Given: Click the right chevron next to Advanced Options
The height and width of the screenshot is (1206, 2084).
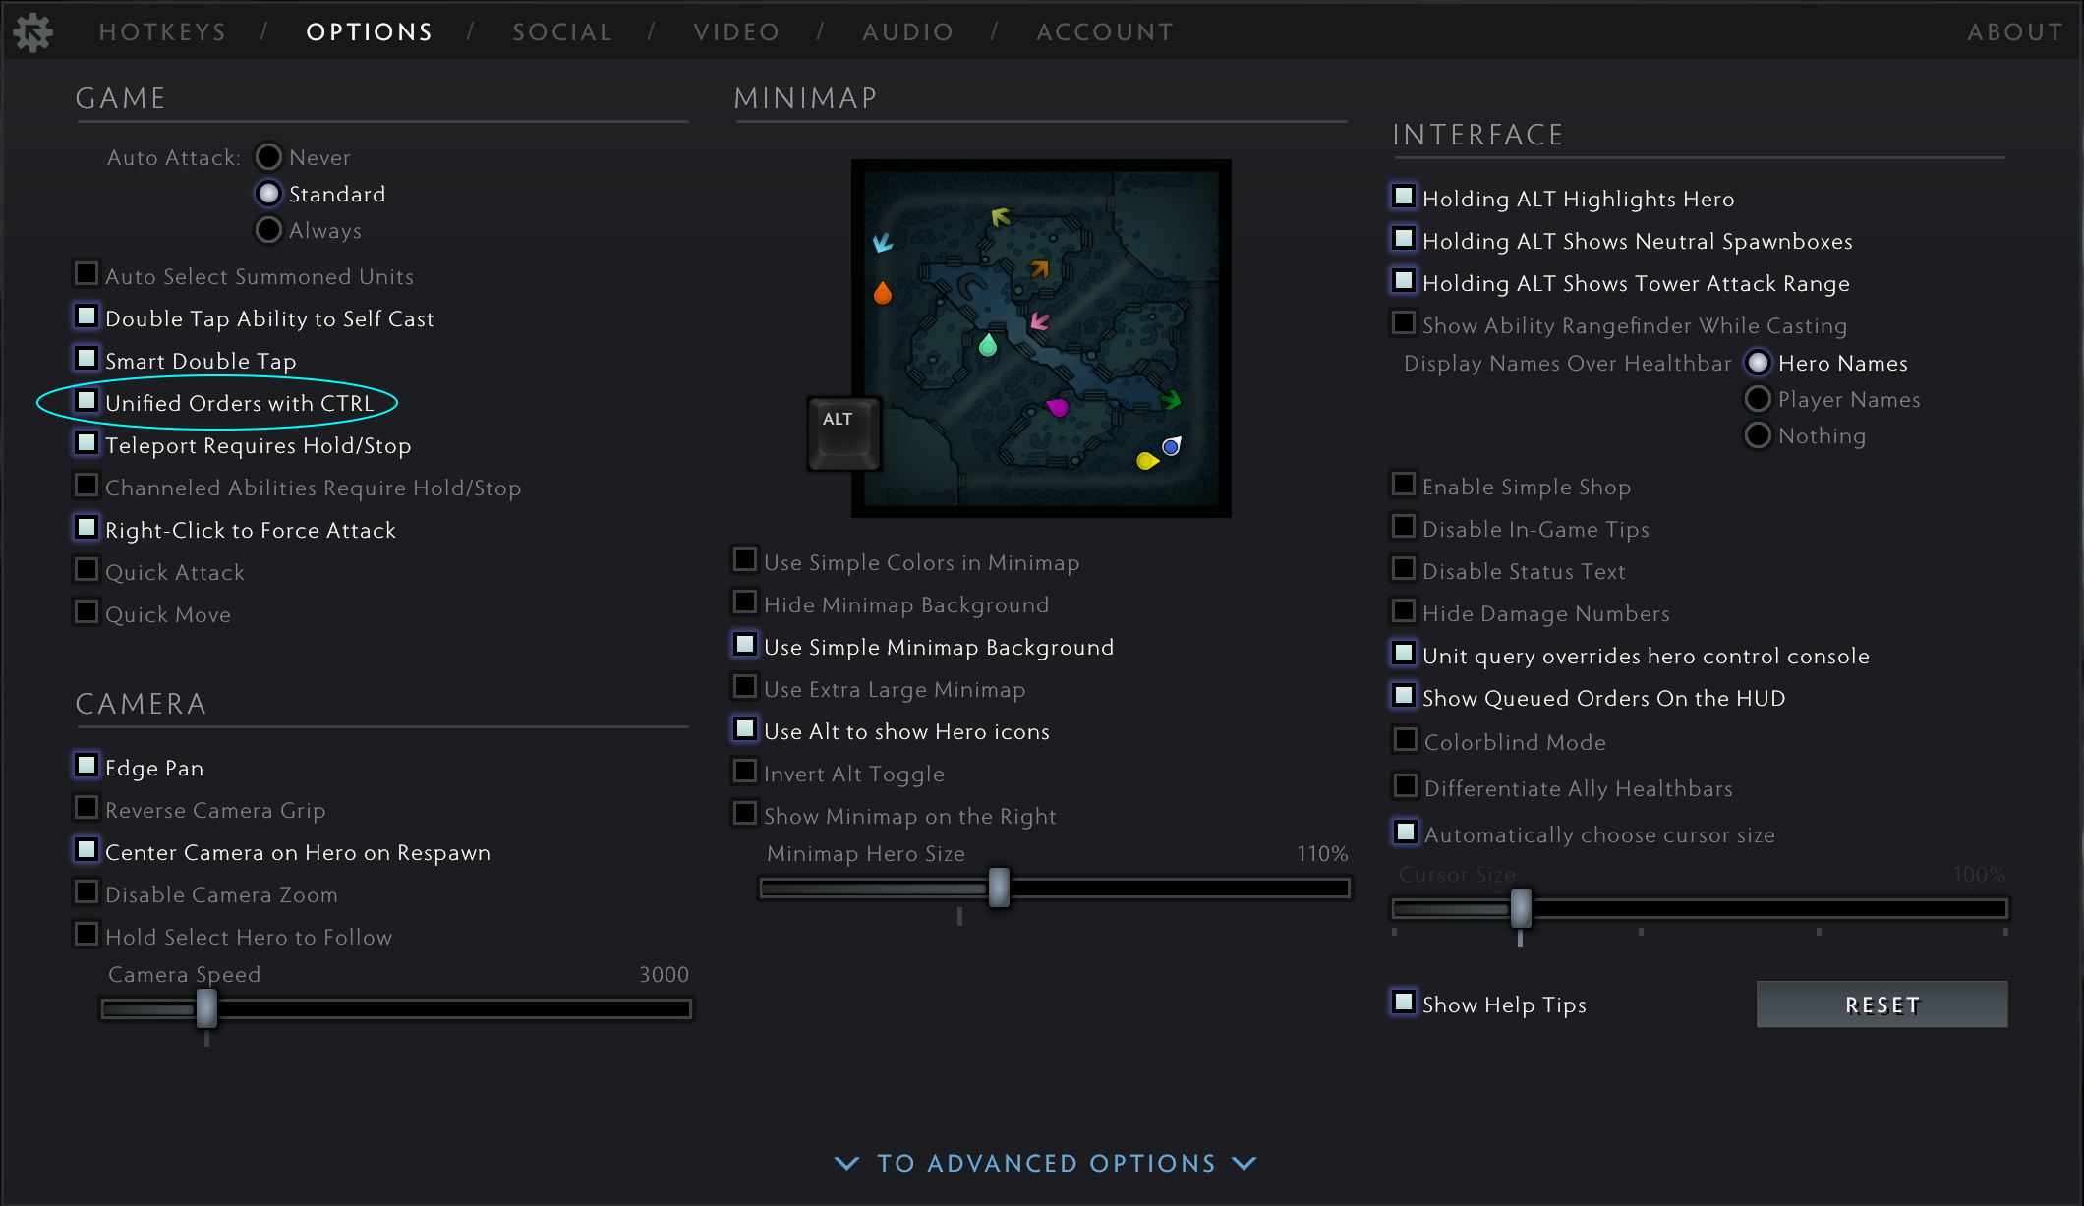Looking at the screenshot, I should pyautogui.click(x=1245, y=1163).
